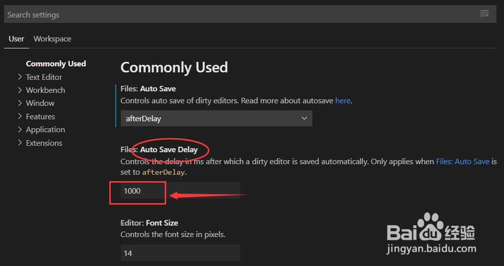Go to the Extensions category label
This screenshot has width=504, height=266.
coord(44,143)
